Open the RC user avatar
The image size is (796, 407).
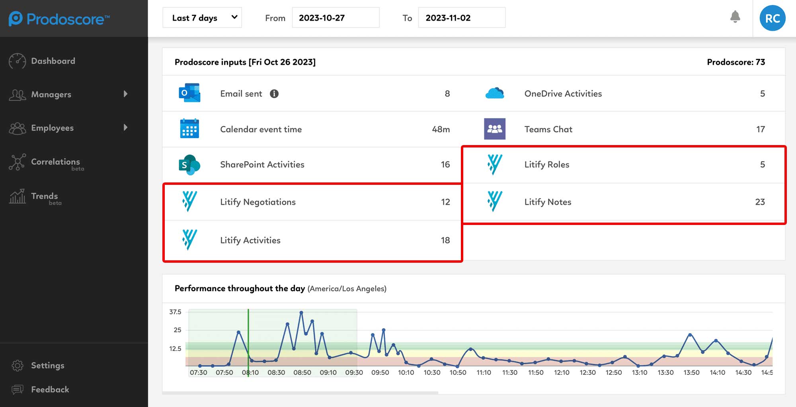[772, 18]
